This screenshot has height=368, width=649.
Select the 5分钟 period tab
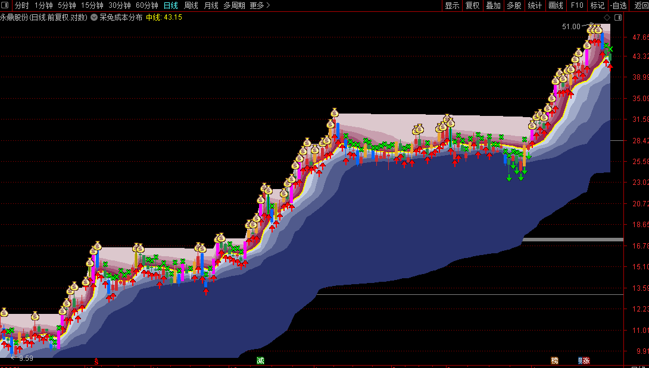pyautogui.click(x=67, y=5)
